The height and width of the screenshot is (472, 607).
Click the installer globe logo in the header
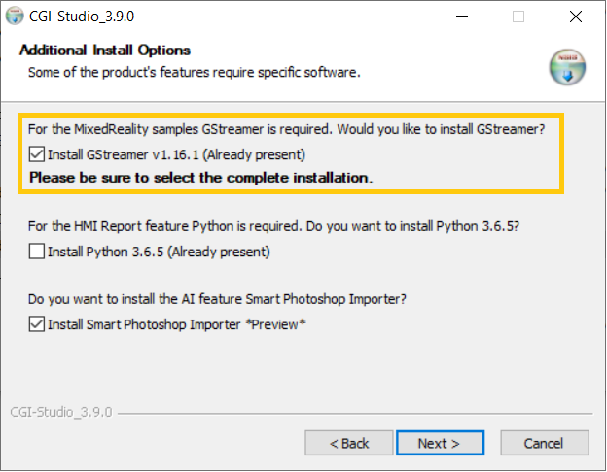(x=567, y=67)
